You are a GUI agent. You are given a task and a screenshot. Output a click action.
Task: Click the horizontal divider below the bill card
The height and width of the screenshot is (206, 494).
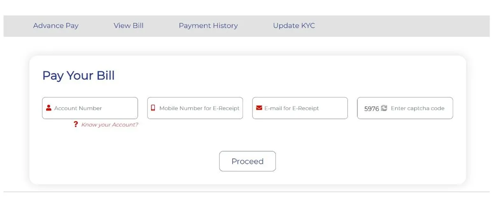247,192
